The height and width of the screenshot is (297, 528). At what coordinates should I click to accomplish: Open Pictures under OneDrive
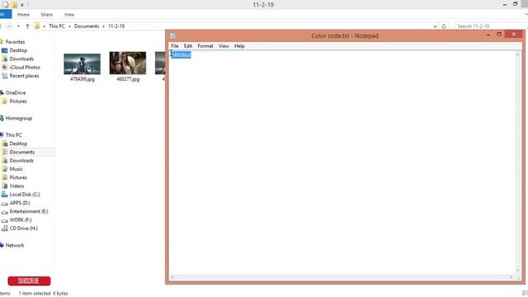[18, 101]
